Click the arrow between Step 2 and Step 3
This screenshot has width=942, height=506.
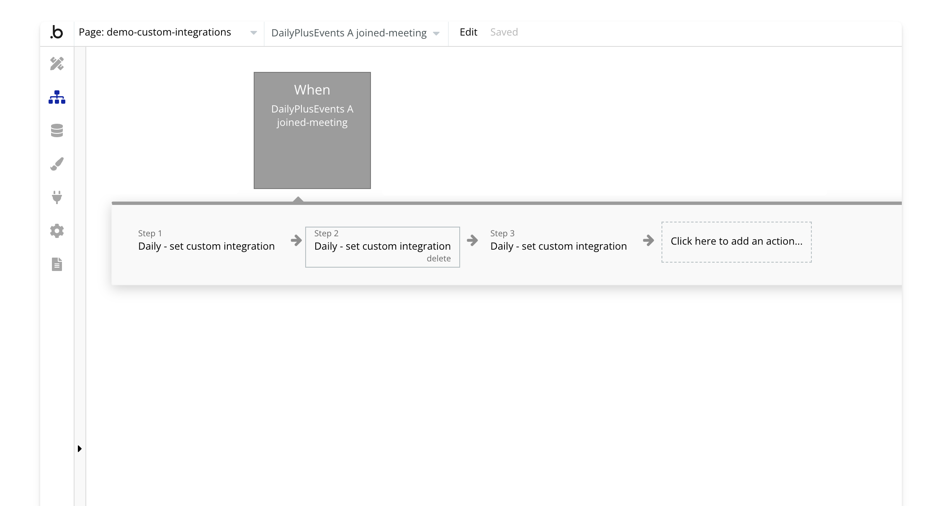[x=473, y=240]
